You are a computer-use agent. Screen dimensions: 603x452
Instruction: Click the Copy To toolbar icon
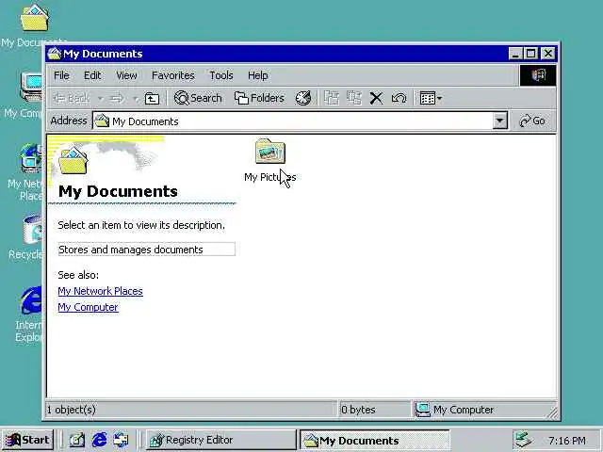click(354, 98)
